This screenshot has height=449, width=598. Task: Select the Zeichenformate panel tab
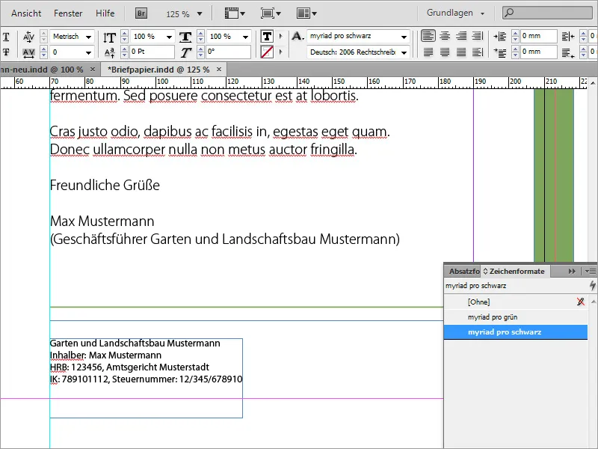click(514, 271)
